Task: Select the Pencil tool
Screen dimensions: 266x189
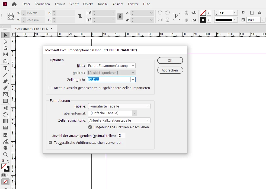Action: pyautogui.click(x=5, y=88)
